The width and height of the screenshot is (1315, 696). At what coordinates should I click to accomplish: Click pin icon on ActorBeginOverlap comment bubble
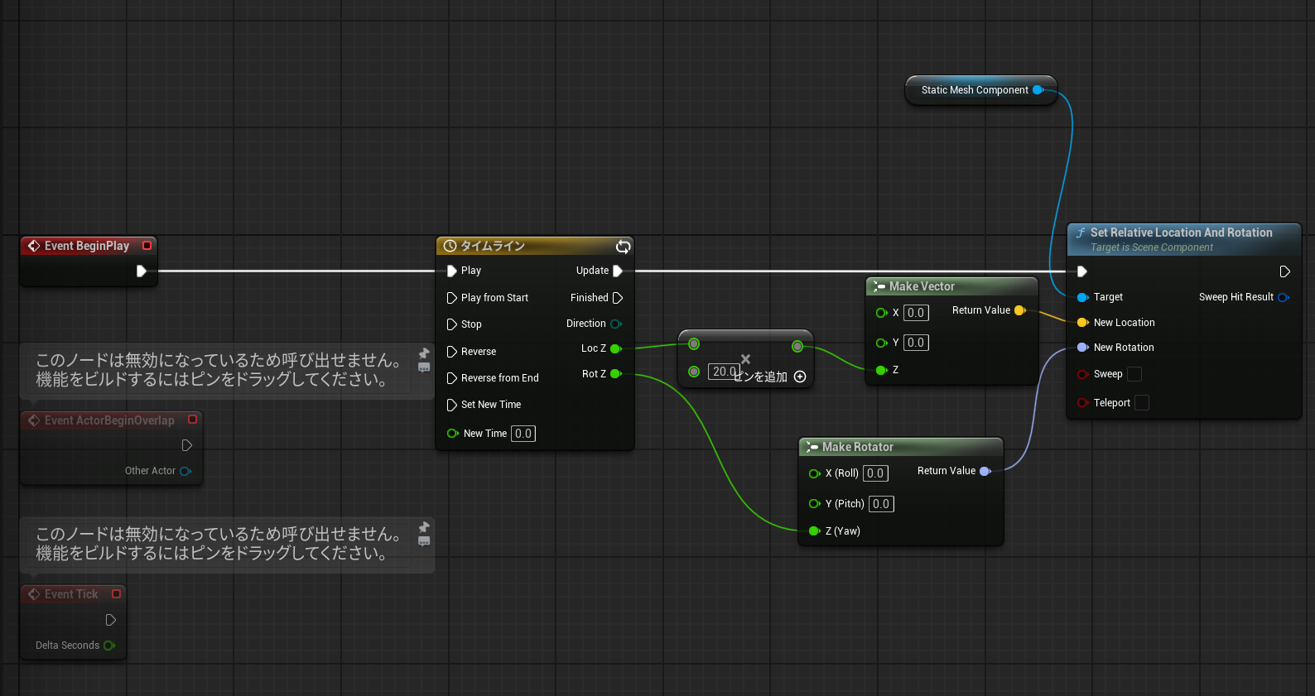[424, 353]
